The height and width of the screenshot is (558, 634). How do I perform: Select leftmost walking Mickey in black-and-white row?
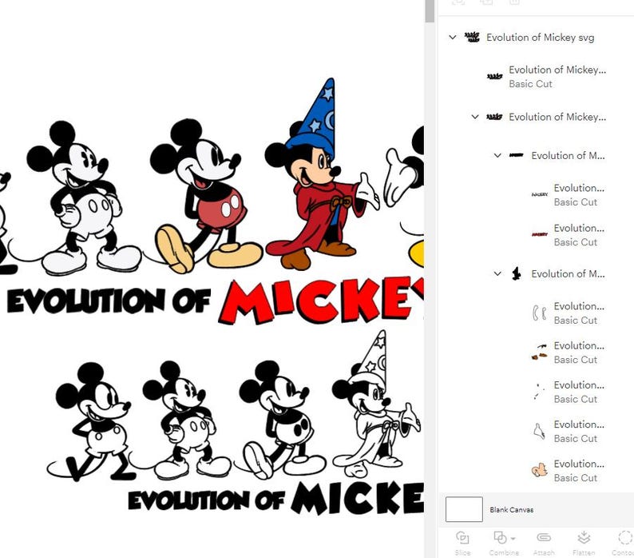[x=91, y=421]
